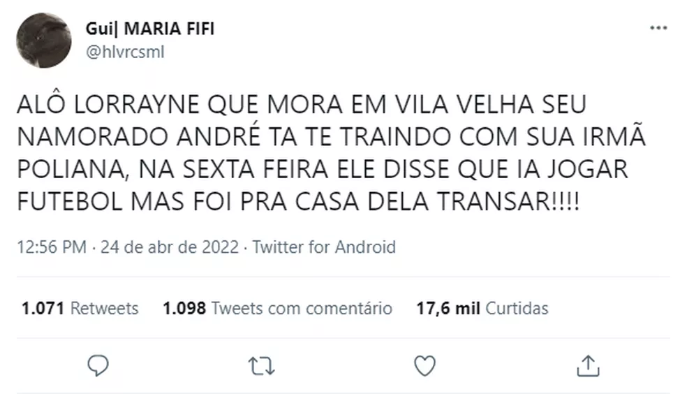Retweet using the arrows icon
687x394 pixels.
click(262, 365)
